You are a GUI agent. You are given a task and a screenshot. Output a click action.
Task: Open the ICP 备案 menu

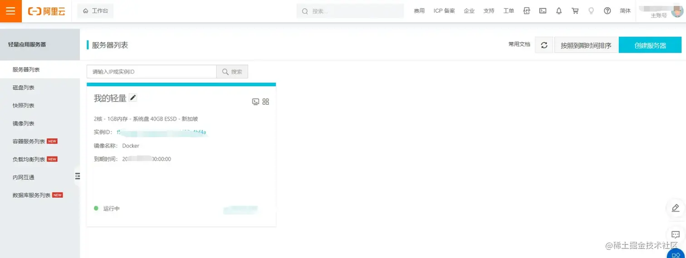click(x=444, y=11)
